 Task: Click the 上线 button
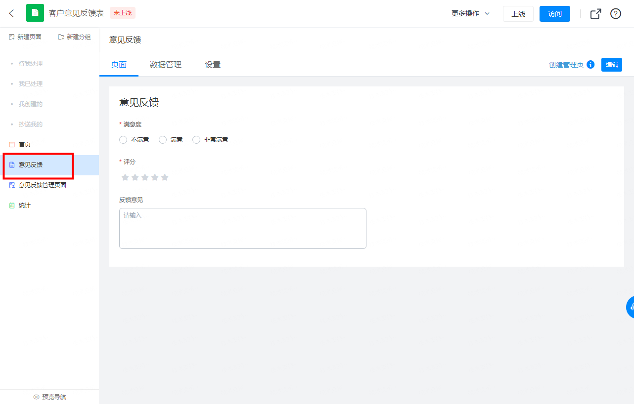click(518, 14)
